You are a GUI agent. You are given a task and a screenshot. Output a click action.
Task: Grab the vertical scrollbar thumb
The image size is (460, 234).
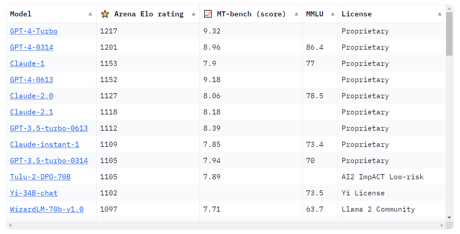pos(449,34)
